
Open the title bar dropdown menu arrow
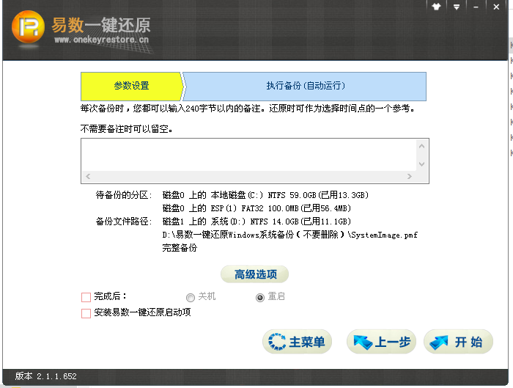(457, 7)
